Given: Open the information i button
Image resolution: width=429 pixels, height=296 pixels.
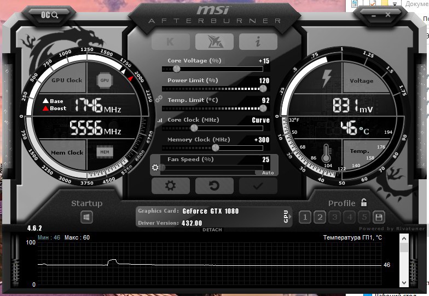Looking at the screenshot, I should pos(258,42).
